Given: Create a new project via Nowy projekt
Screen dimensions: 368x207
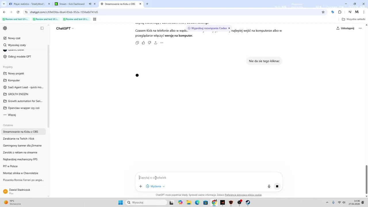Looking at the screenshot, I should [23, 73].
